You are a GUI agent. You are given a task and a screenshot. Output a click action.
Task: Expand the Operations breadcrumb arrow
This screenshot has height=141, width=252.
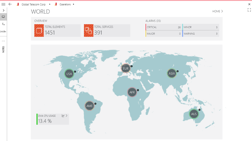74,4
